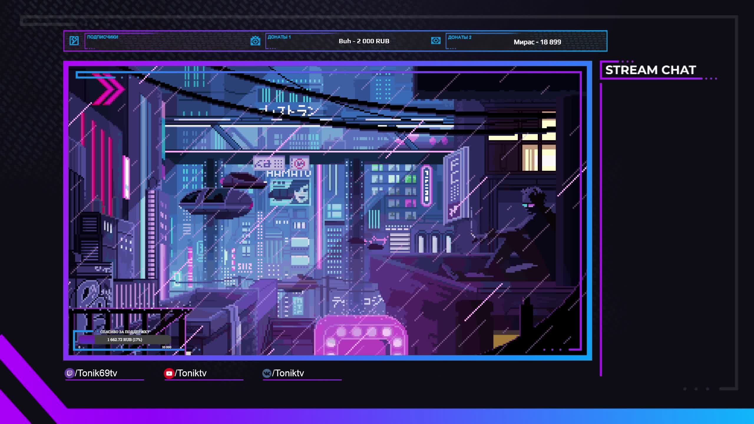Select the Подписчики panel label

tap(102, 37)
